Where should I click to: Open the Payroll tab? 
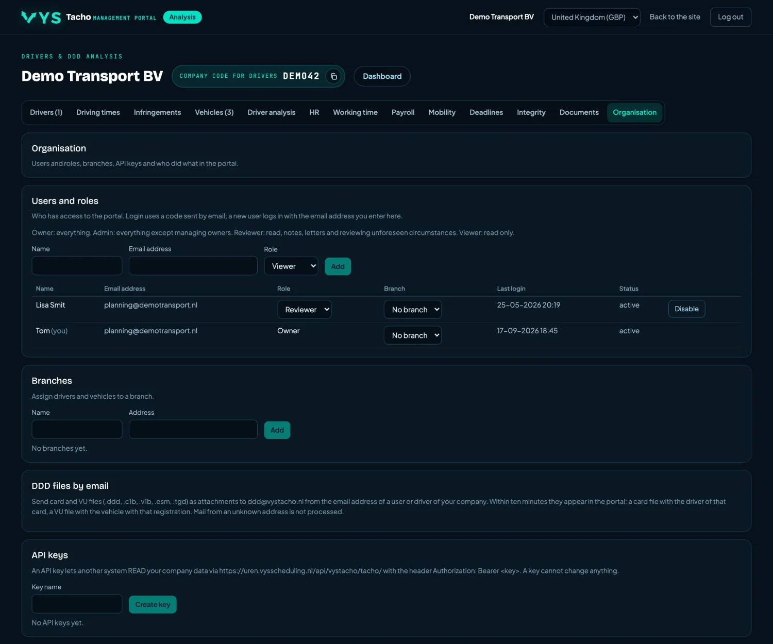coord(403,112)
